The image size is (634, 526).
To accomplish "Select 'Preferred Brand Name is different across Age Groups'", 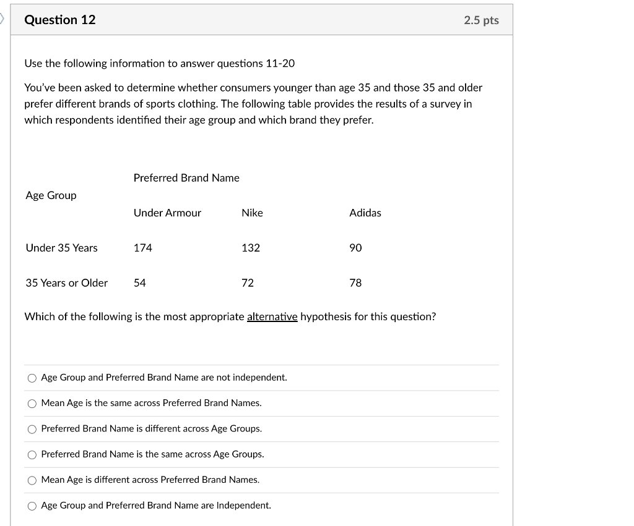I will coord(32,428).
